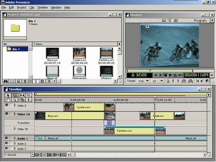Toggle the lock box on Video 2 track
Viewport: 216px width, 162px height.
click(11, 105)
